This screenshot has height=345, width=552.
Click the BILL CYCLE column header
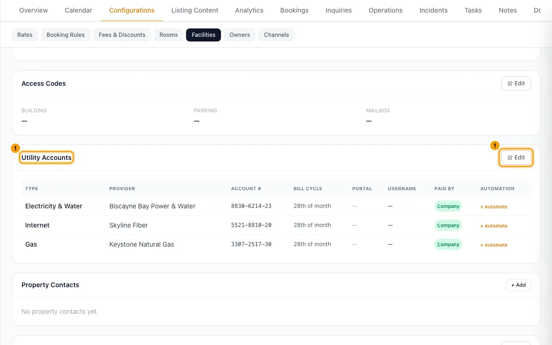[x=308, y=188]
